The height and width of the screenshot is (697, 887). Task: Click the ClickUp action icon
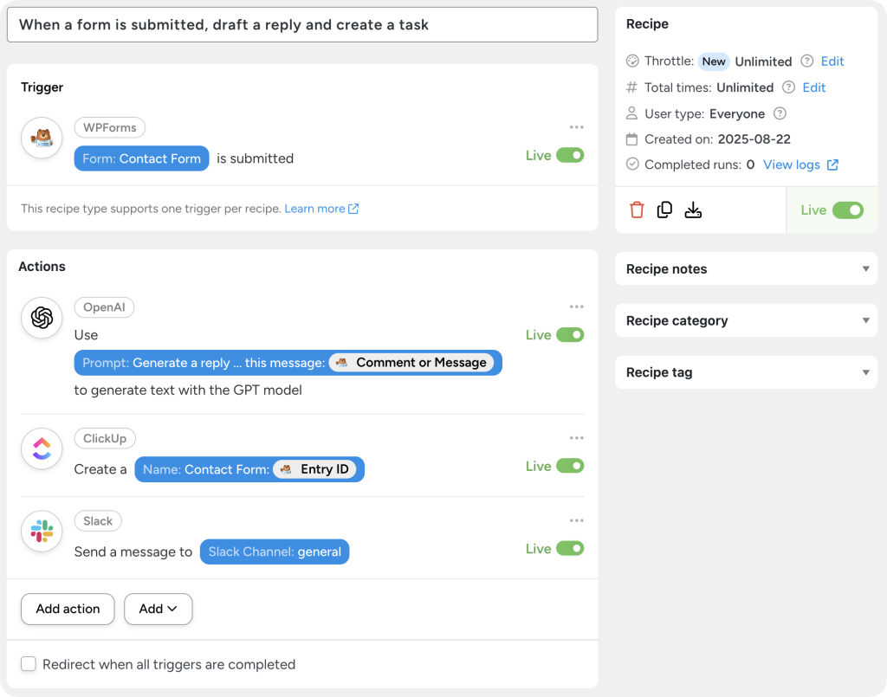pos(42,449)
